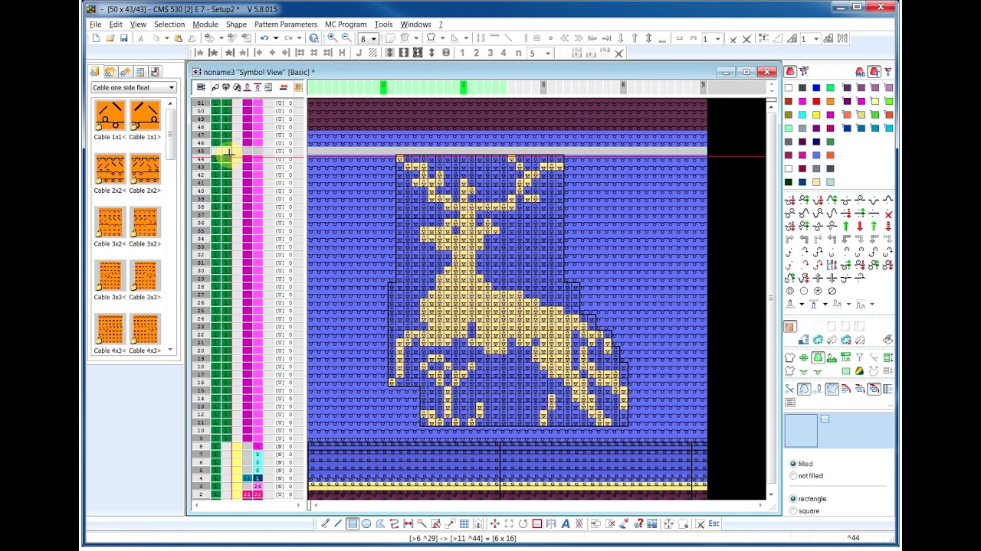Zoom in with magnifier plus icon
This screenshot has width=981, height=551.
[333, 37]
